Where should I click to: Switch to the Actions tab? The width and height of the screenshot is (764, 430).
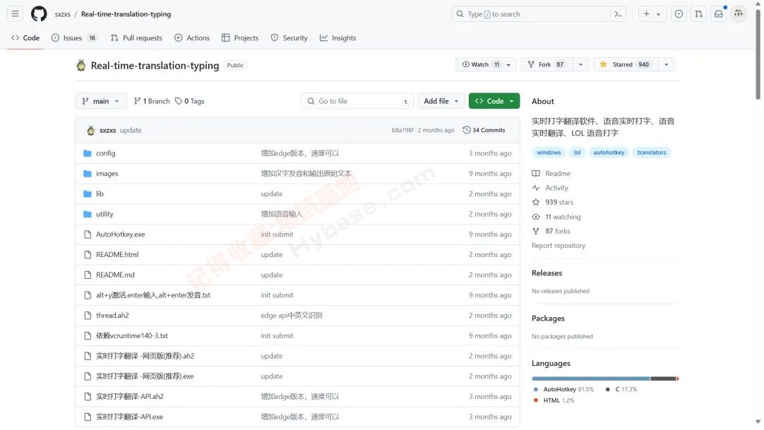coord(192,38)
